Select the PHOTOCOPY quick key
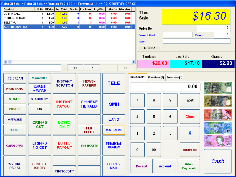Screen dimensions: 236x177 (x=64, y=171)
